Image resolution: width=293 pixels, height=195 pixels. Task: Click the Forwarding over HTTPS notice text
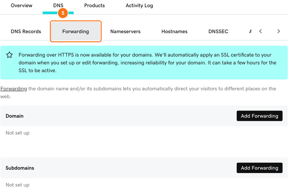point(147,63)
